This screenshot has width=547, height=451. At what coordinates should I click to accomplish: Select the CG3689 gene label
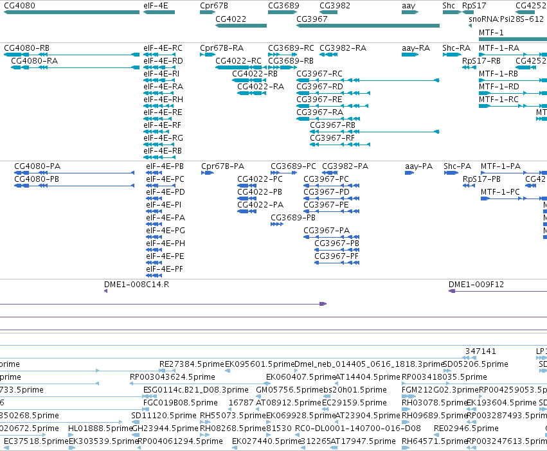(x=283, y=6)
